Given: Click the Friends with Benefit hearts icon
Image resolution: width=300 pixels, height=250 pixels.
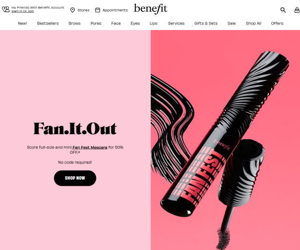Looking at the screenshot, I should (x=6, y=9).
